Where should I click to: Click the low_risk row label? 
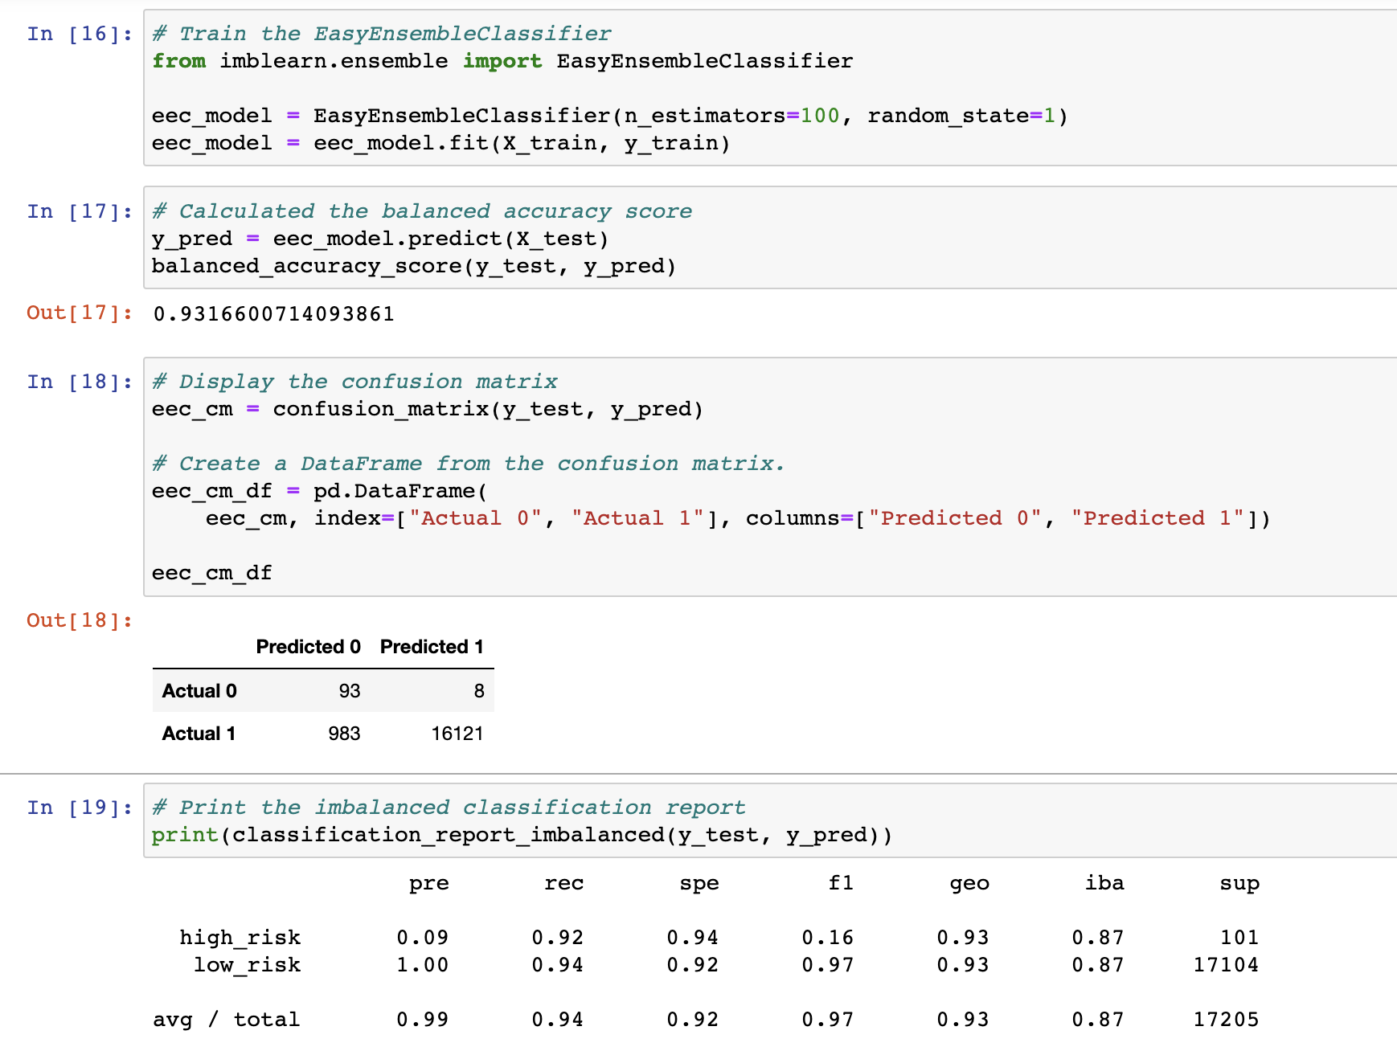247,965
